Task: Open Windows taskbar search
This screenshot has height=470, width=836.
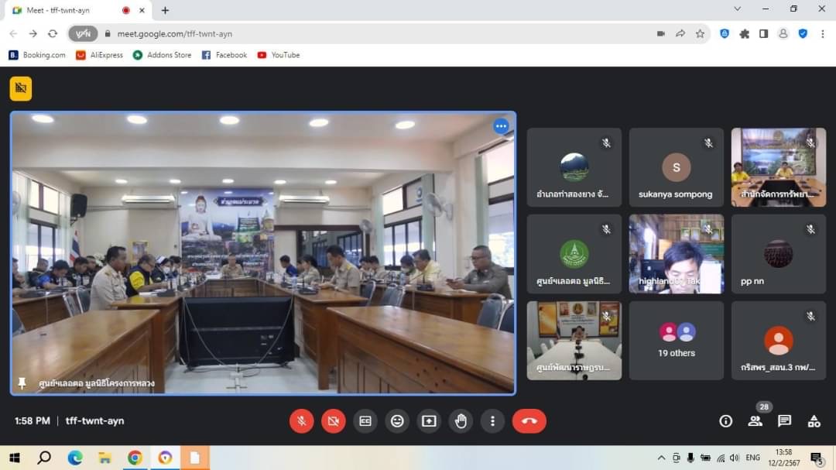Action: (x=44, y=458)
